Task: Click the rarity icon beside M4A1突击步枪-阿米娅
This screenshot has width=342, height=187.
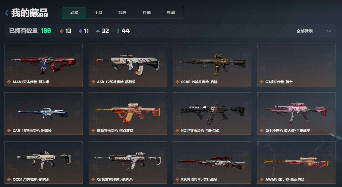Action: coord(9,82)
